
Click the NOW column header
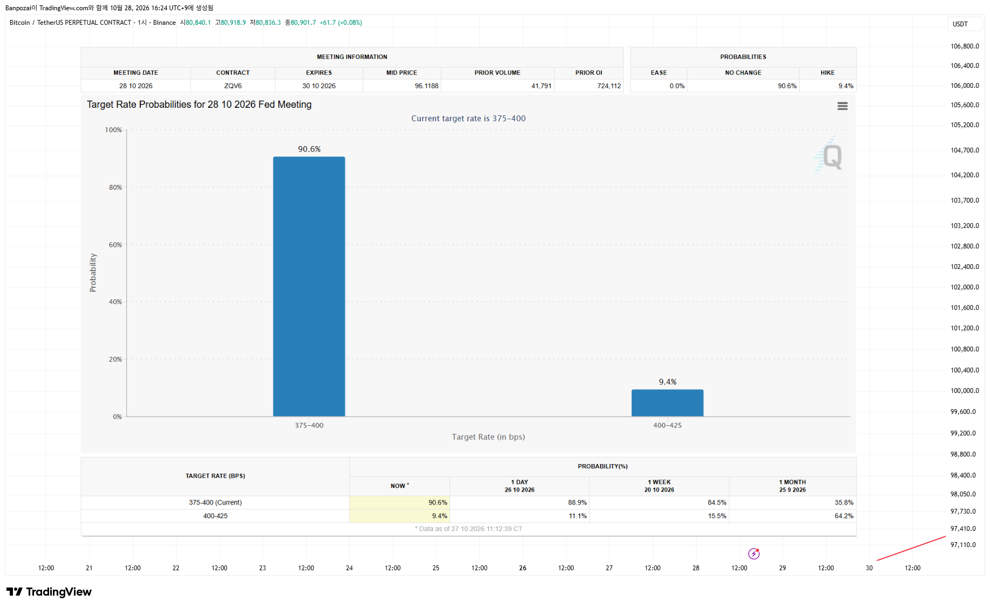tap(400, 486)
